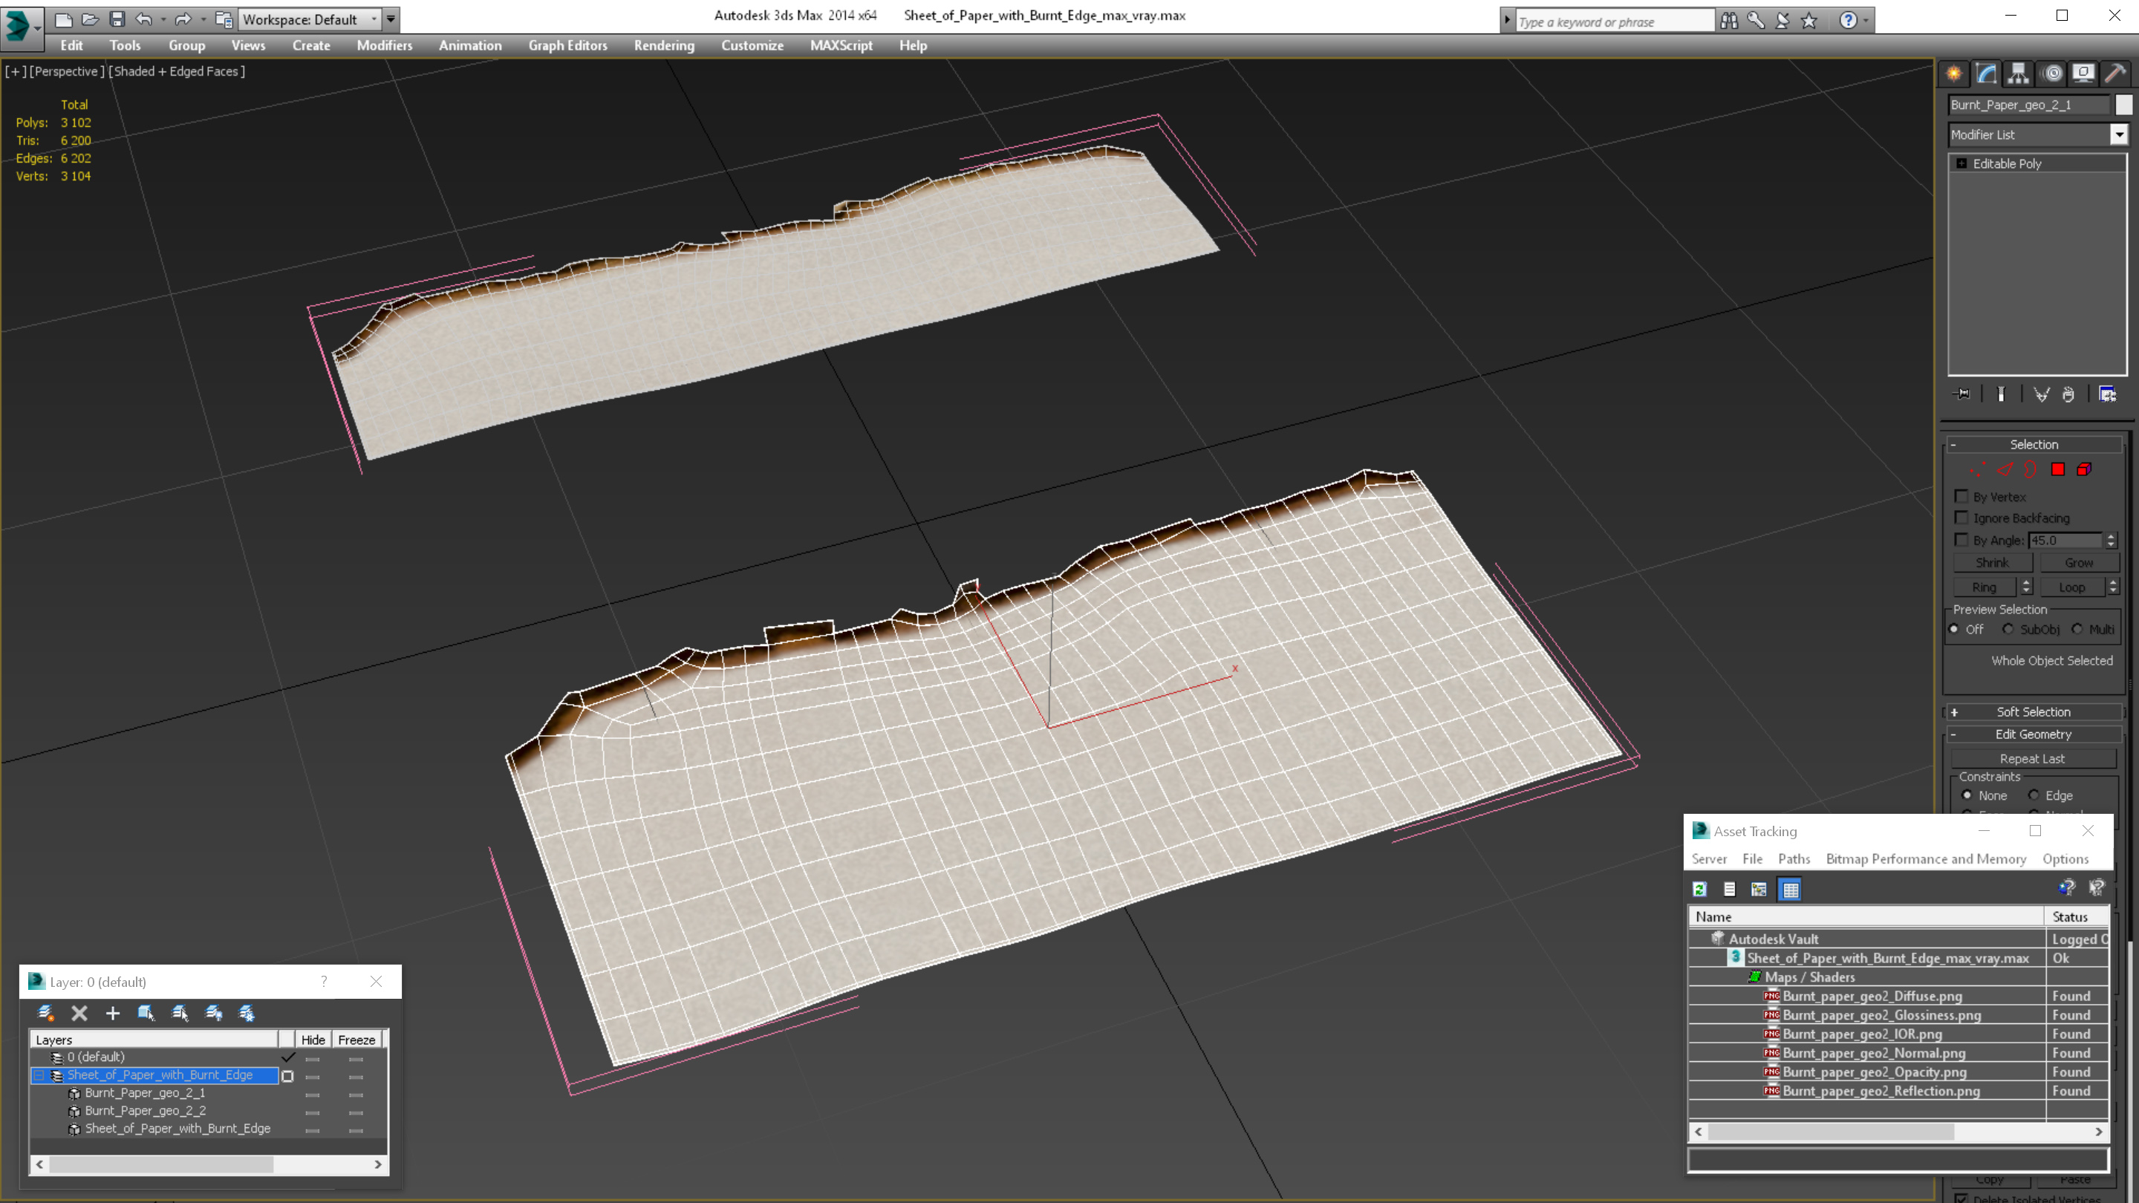Open the Create command panel tab
The height and width of the screenshot is (1203, 2139).
1954,74
